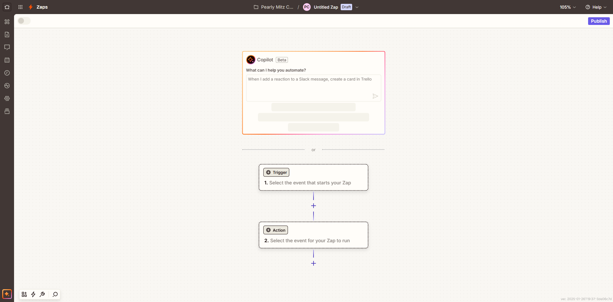Viewport: 613px width, 302px height.
Task: Click the Publish button
Action: [x=599, y=21]
